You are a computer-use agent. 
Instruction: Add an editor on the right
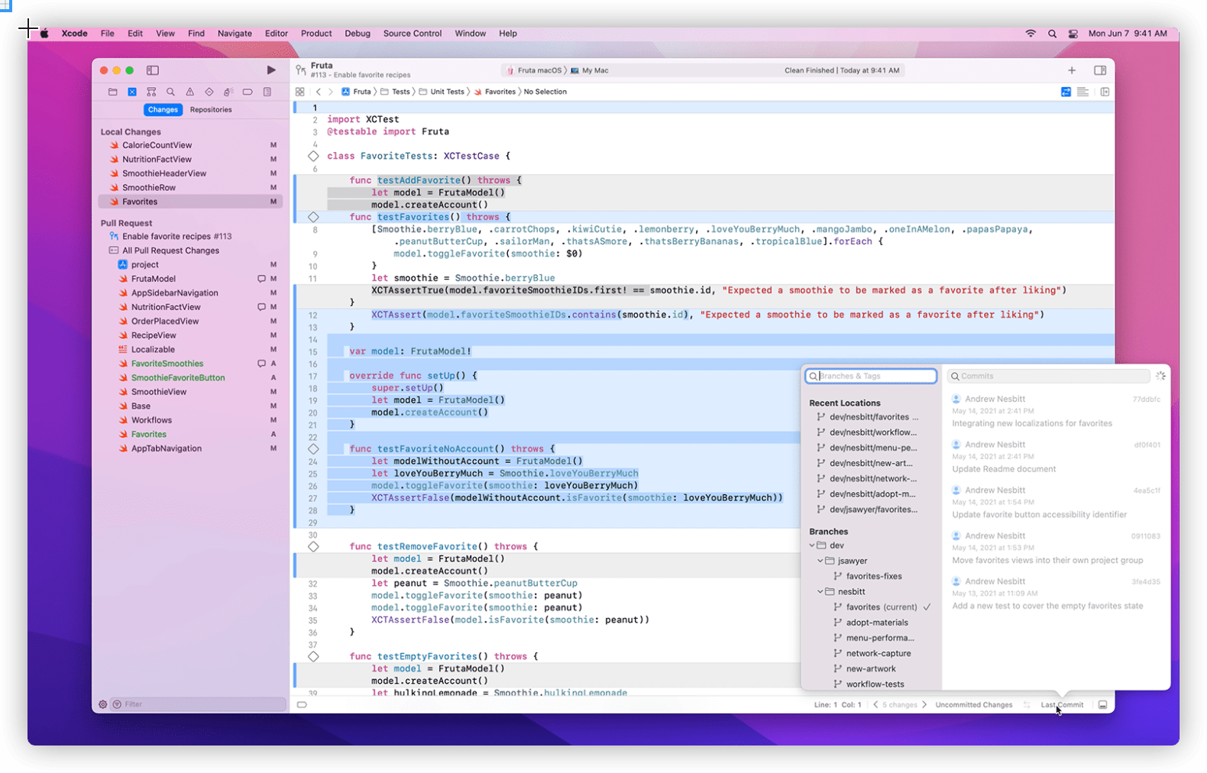1105,92
